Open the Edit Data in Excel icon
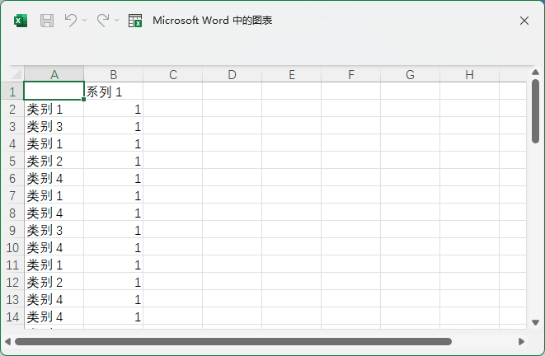545x356 pixels. point(135,21)
